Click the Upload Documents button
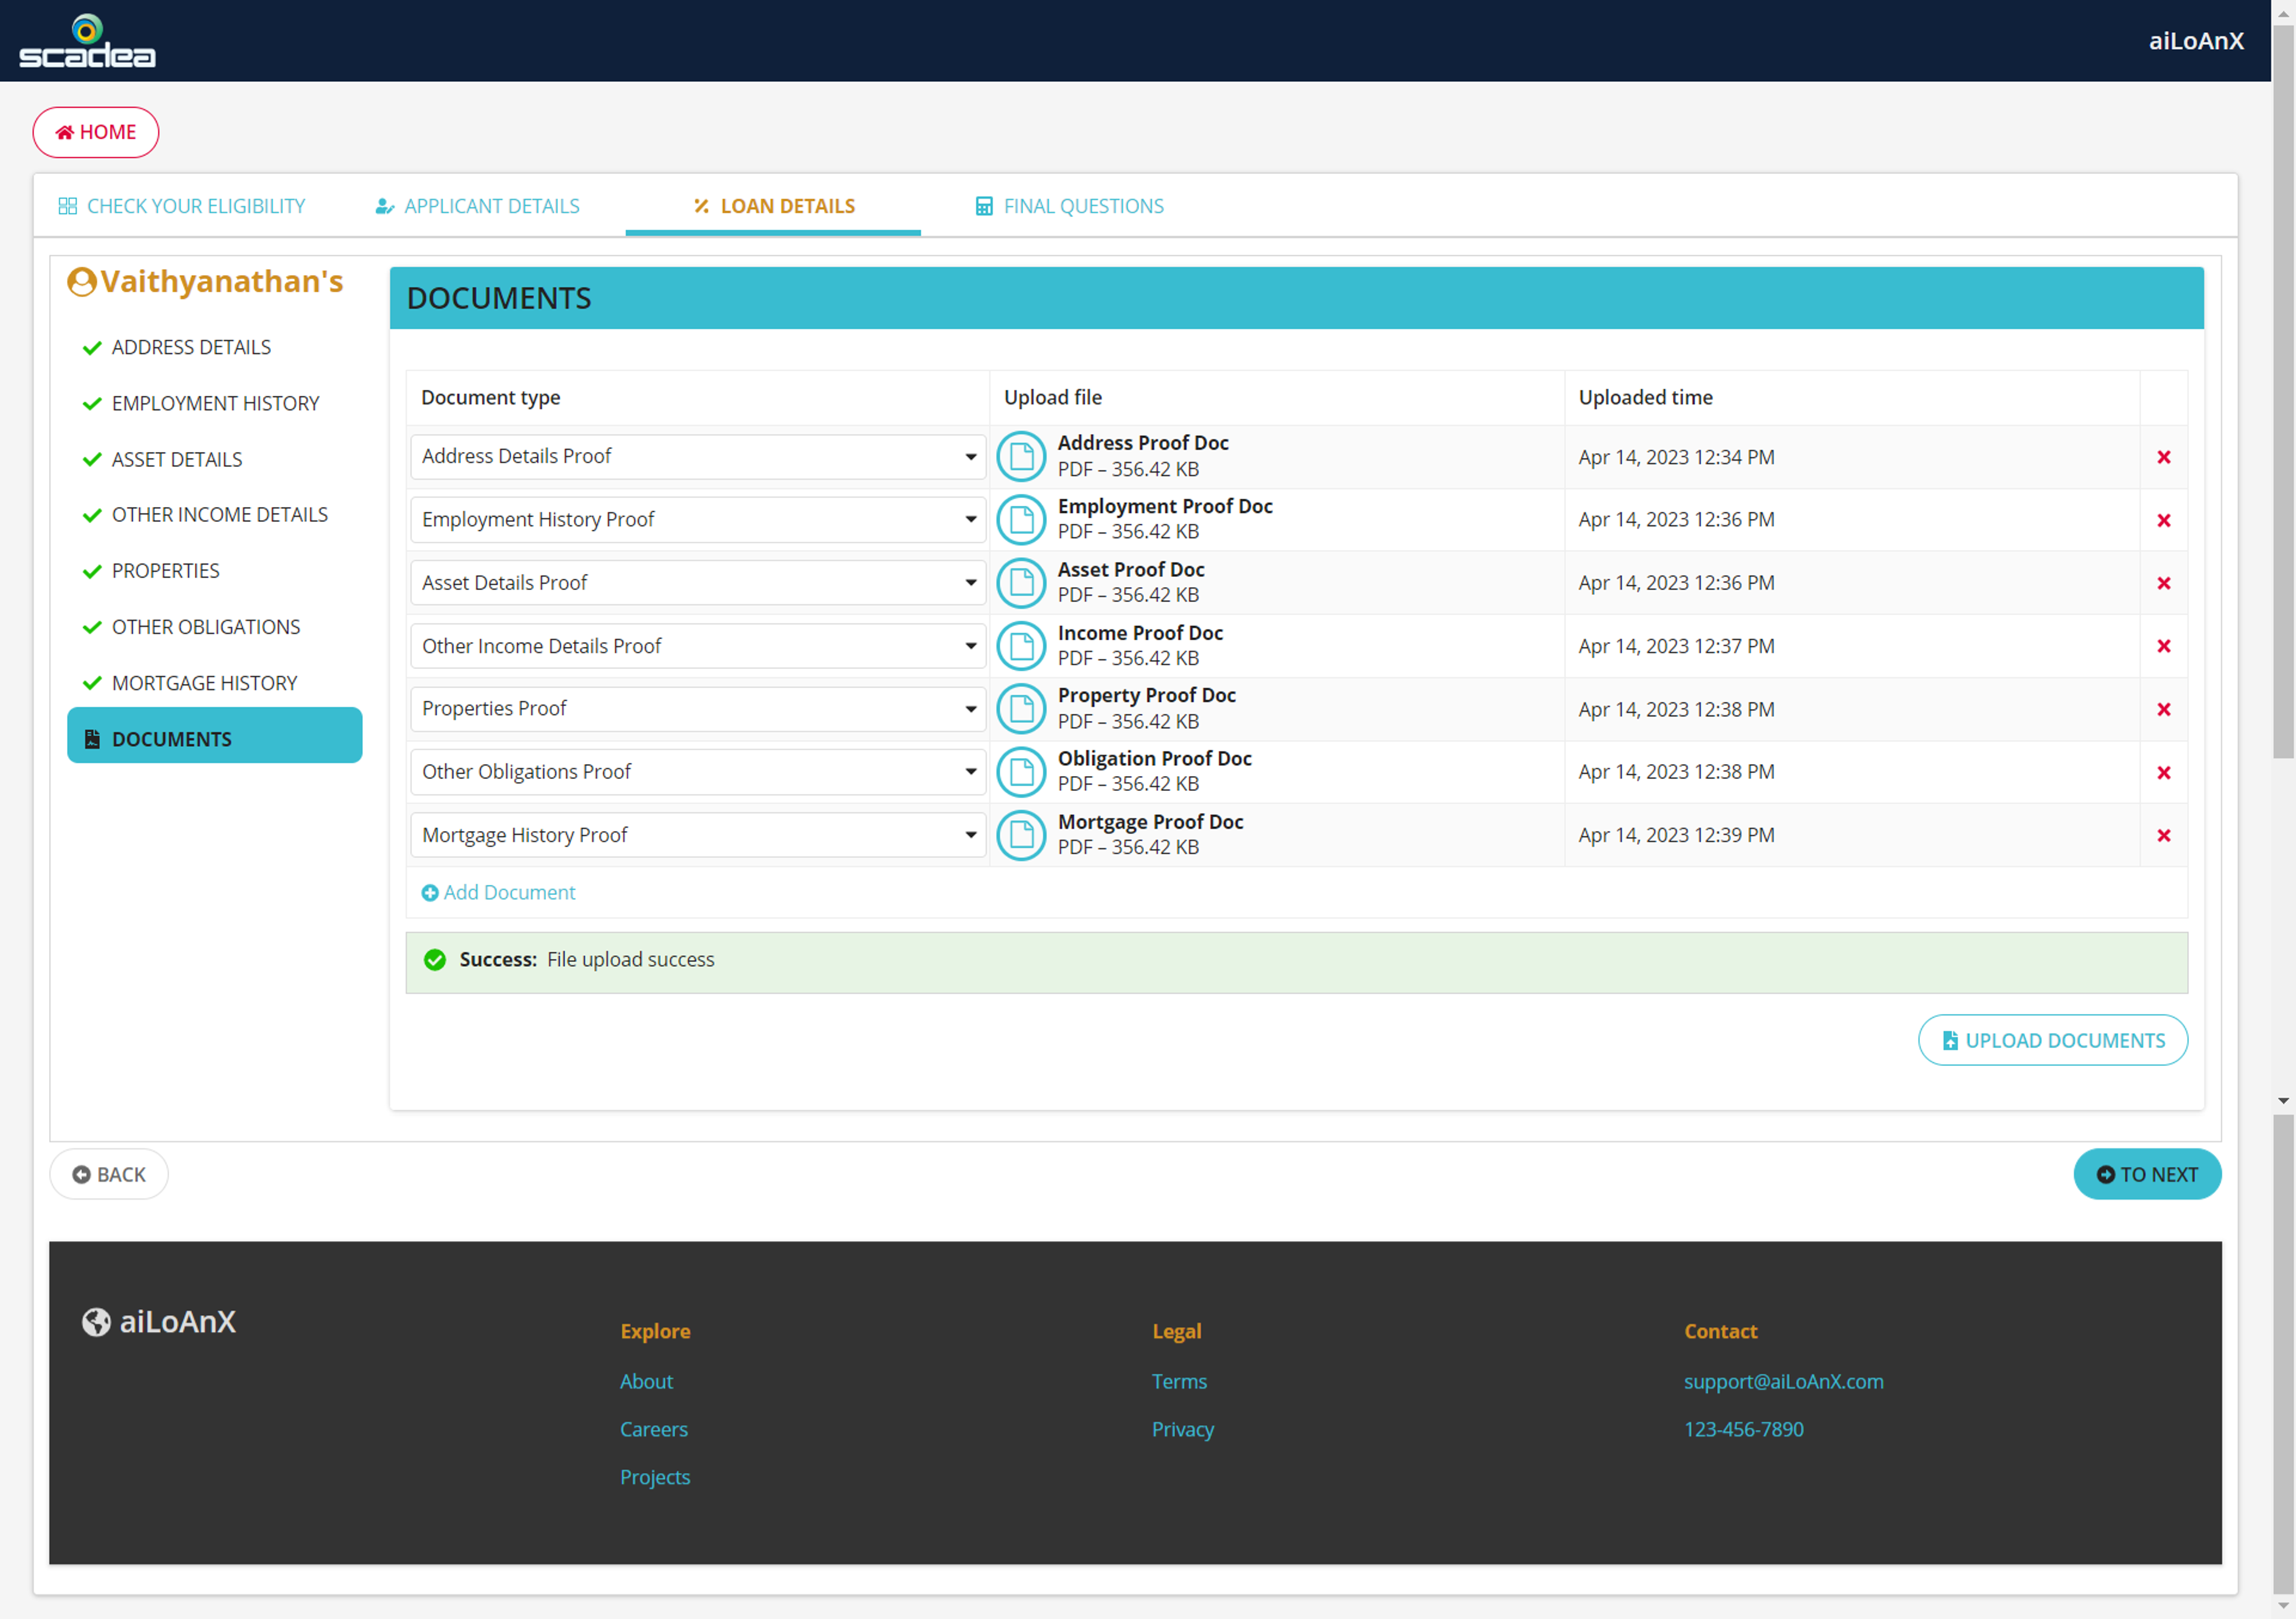The height and width of the screenshot is (1619, 2296). (x=2052, y=1041)
